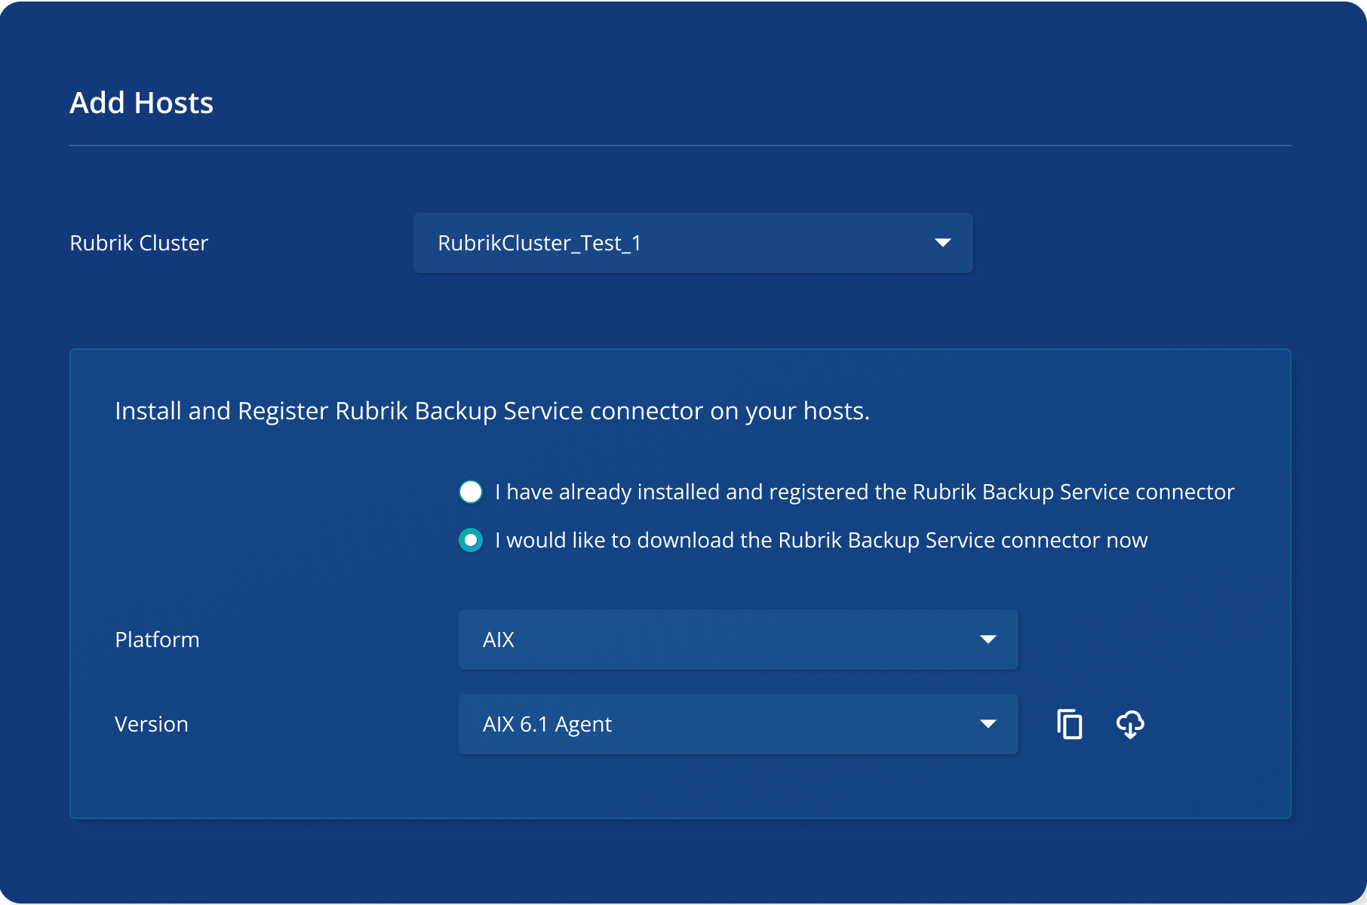Click the Add Hosts heading
The image size is (1367, 905).
(x=142, y=103)
